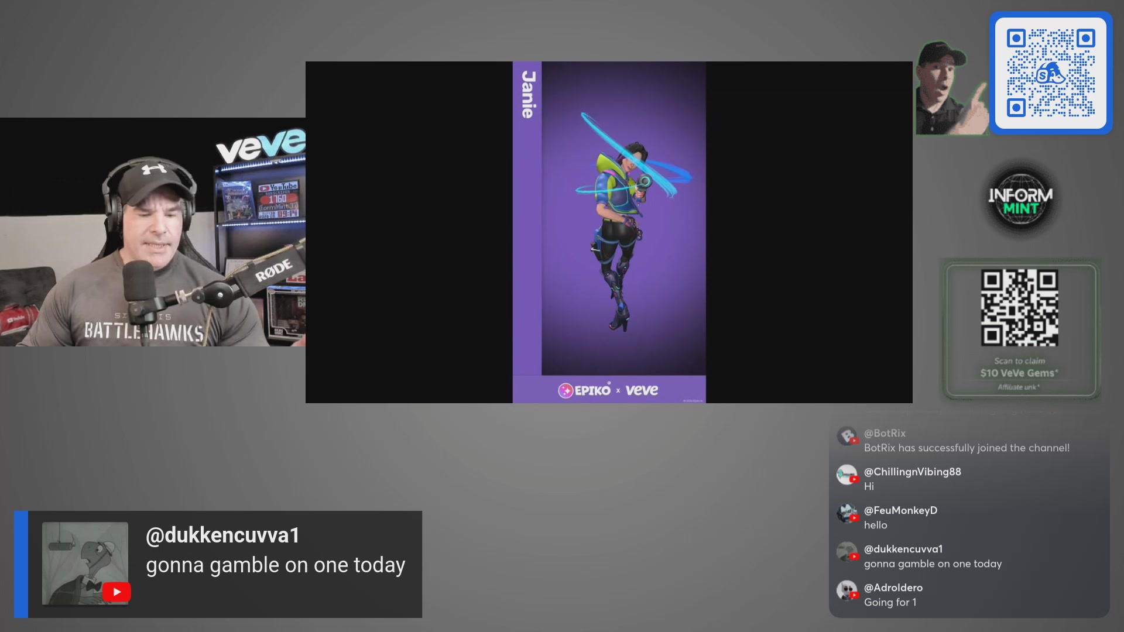This screenshot has height=632, width=1124.
Task: Click the @dukkencuvva1 avatar in the chat list
Action: (x=847, y=552)
